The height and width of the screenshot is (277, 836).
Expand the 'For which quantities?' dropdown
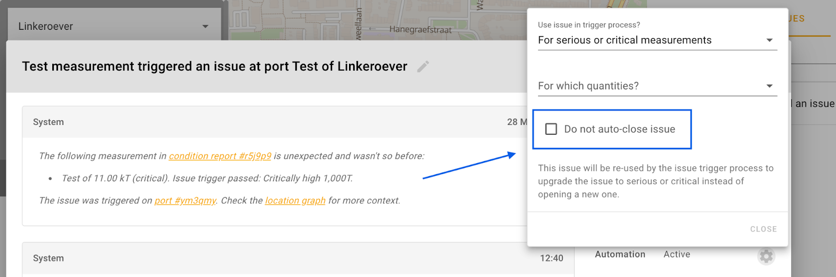(657, 86)
